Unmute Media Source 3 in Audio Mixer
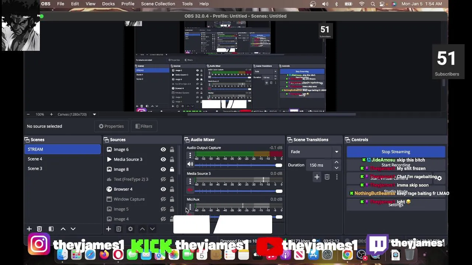This screenshot has height=265, width=472. tap(190, 190)
